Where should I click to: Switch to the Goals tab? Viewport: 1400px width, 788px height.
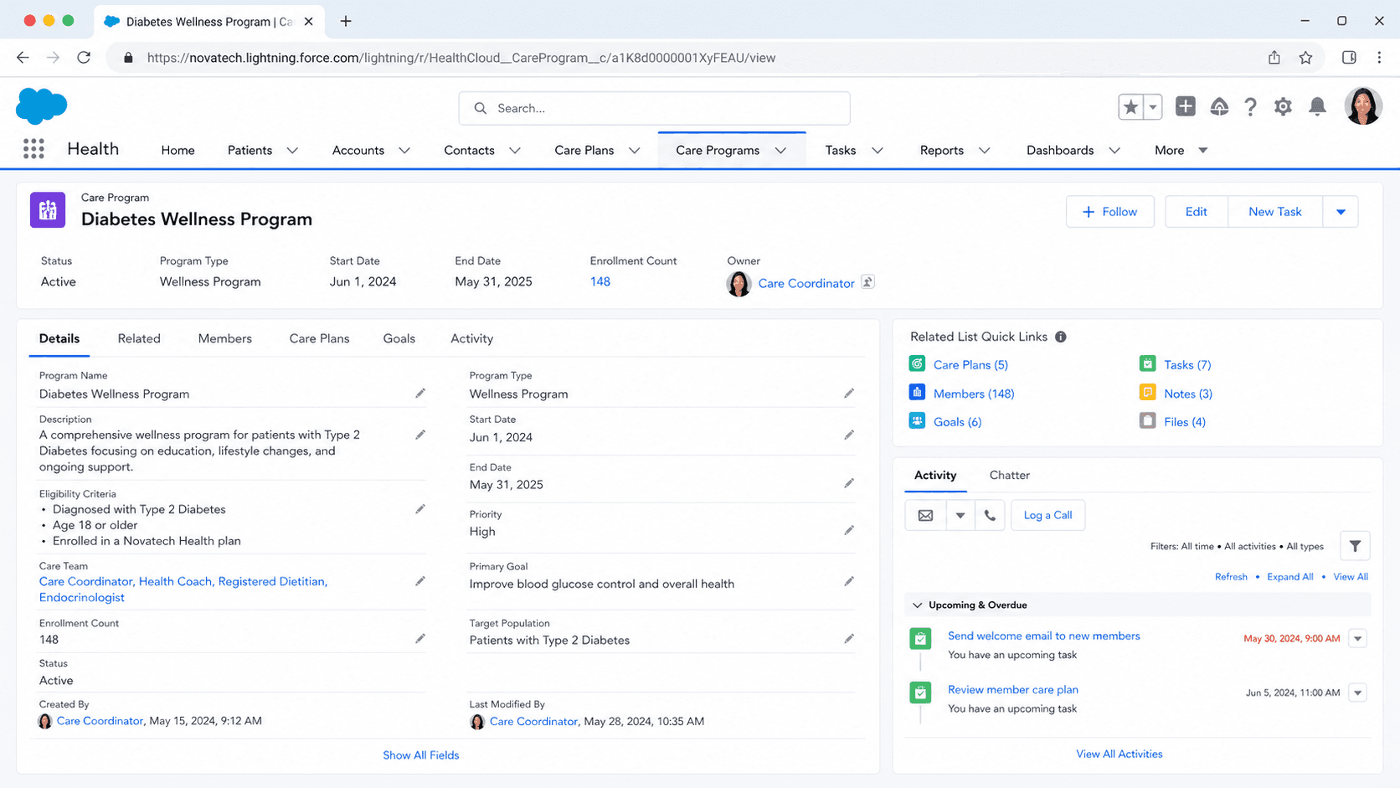tap(399, 338)
